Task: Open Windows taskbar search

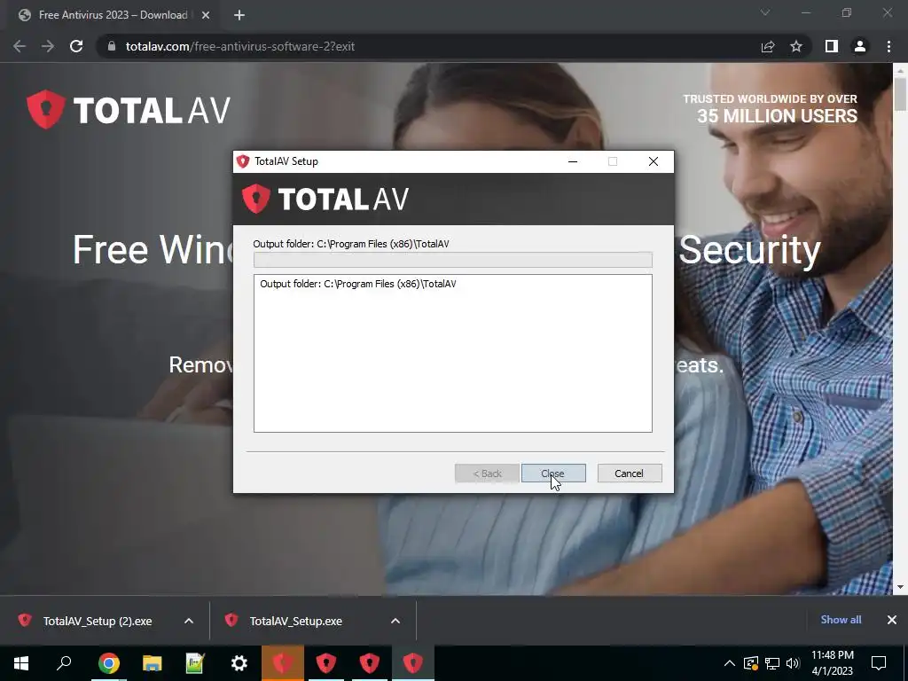Action: click(64, 663)
